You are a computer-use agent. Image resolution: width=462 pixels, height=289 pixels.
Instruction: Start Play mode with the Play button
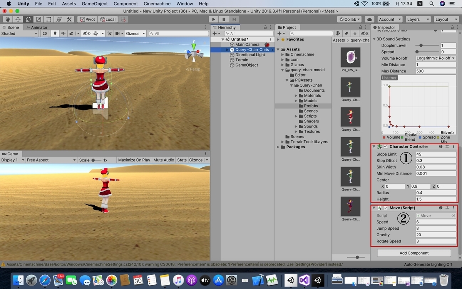coord(214,19)
